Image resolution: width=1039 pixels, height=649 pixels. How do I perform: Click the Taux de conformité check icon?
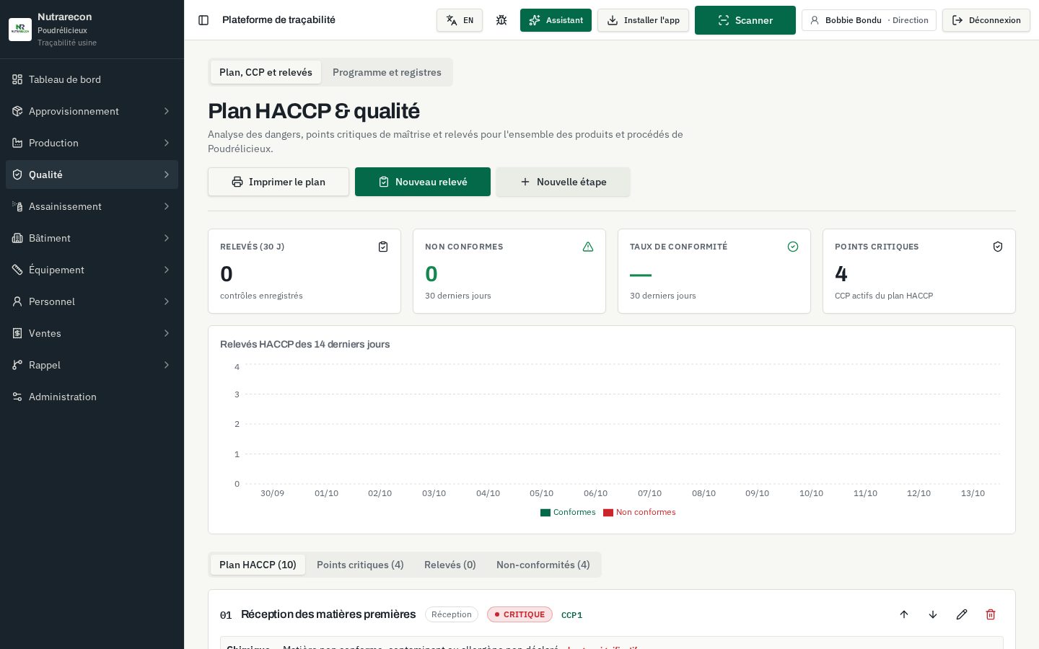click(x=793, y=247)
